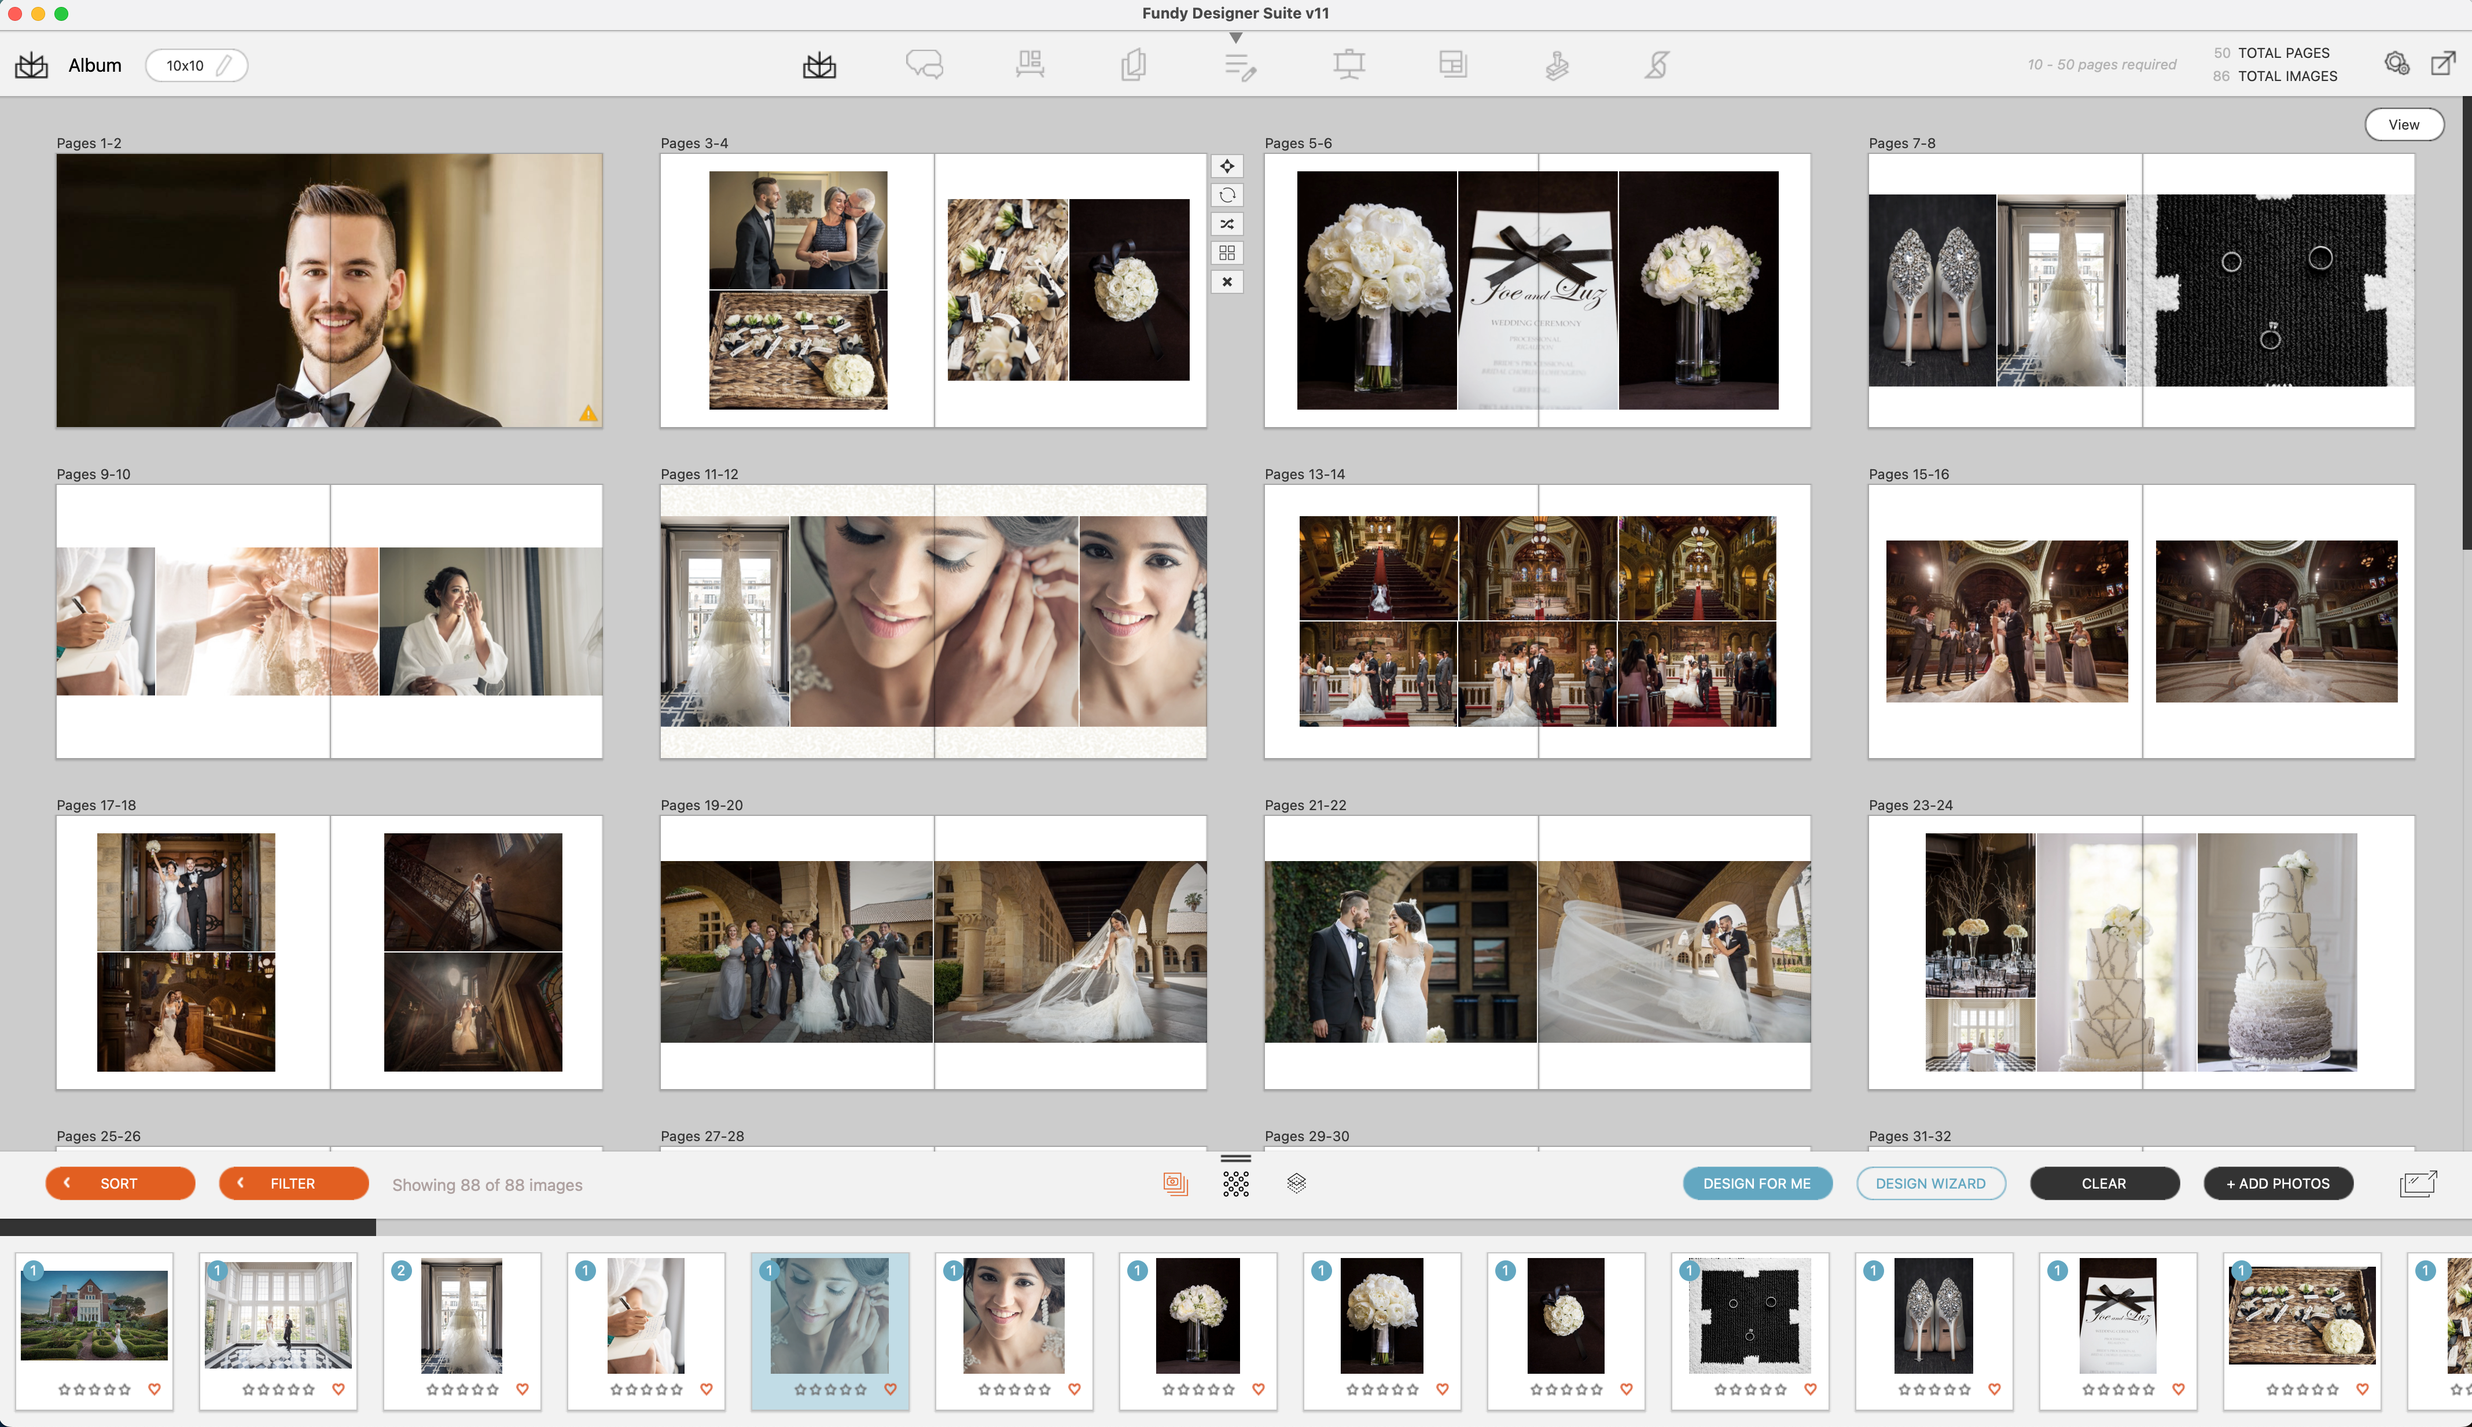Click the move spread arrows icon on Pages 3-4
The height and width of the screenshot is (1427, 2472).
tap(1227, 167)
